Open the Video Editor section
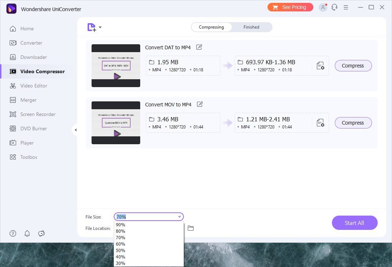392x267 pixels. click(x=28, y=86)
